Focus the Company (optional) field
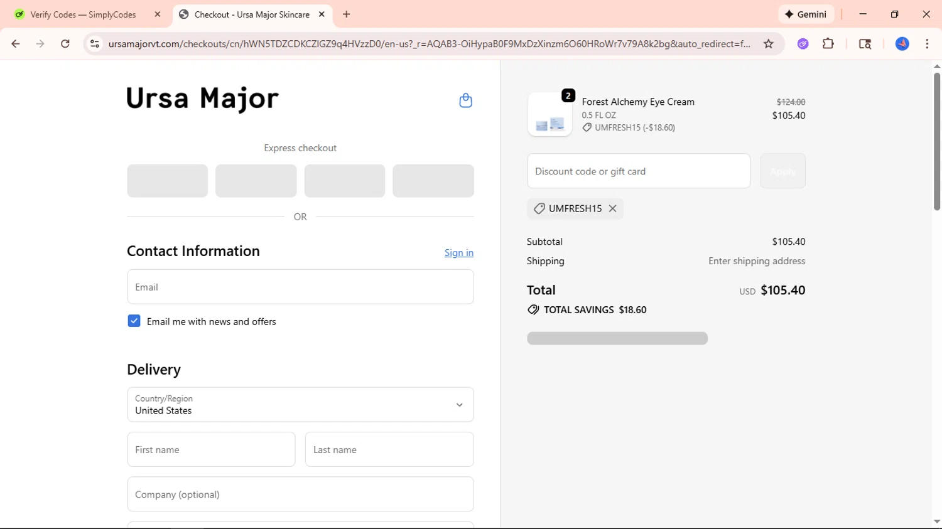Image resolution: width=942 pixels, height=529 pixels. [300, 494]
